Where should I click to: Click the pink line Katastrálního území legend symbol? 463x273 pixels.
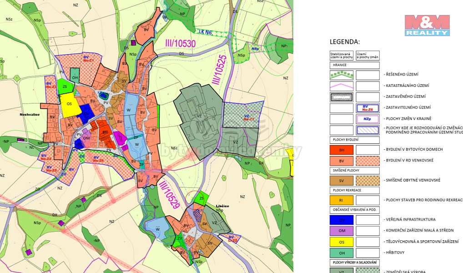(x=342, y=86)
